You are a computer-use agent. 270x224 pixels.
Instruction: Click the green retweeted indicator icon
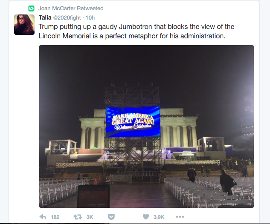tap(31, 8)
